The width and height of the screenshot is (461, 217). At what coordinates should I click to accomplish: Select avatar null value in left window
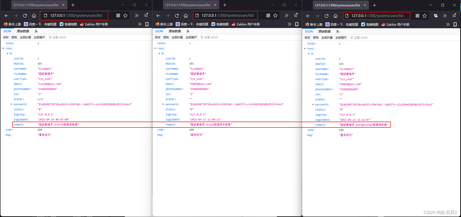(40, 99)
